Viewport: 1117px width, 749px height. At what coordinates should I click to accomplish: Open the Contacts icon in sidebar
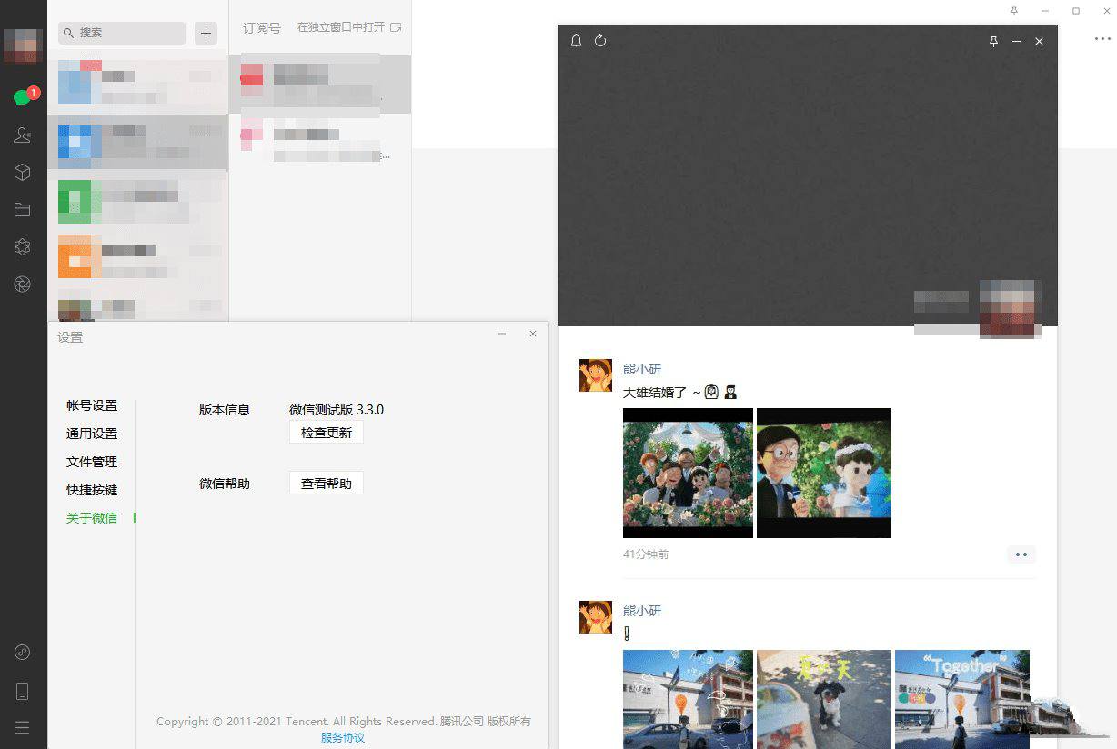[23, 135]
